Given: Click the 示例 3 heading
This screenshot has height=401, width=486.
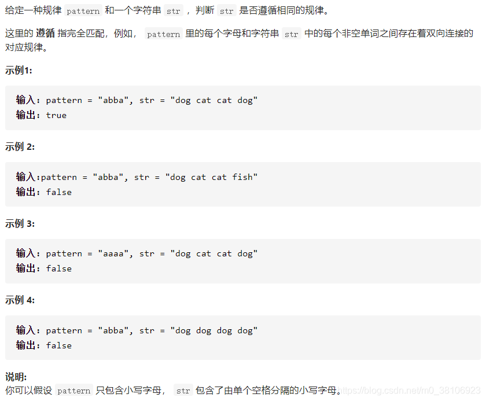Looking at the screenshot, I should (x=20, y=223).
